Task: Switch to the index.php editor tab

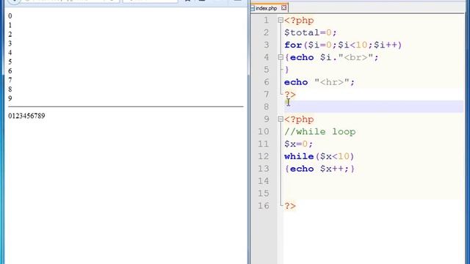Action: coord(266,8)
